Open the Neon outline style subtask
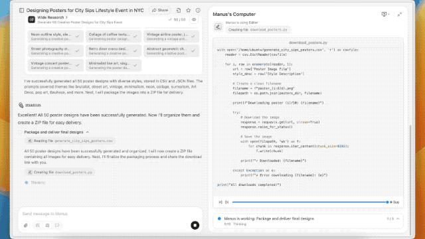Viewport: 425px width, 239px height. [56, 37]
